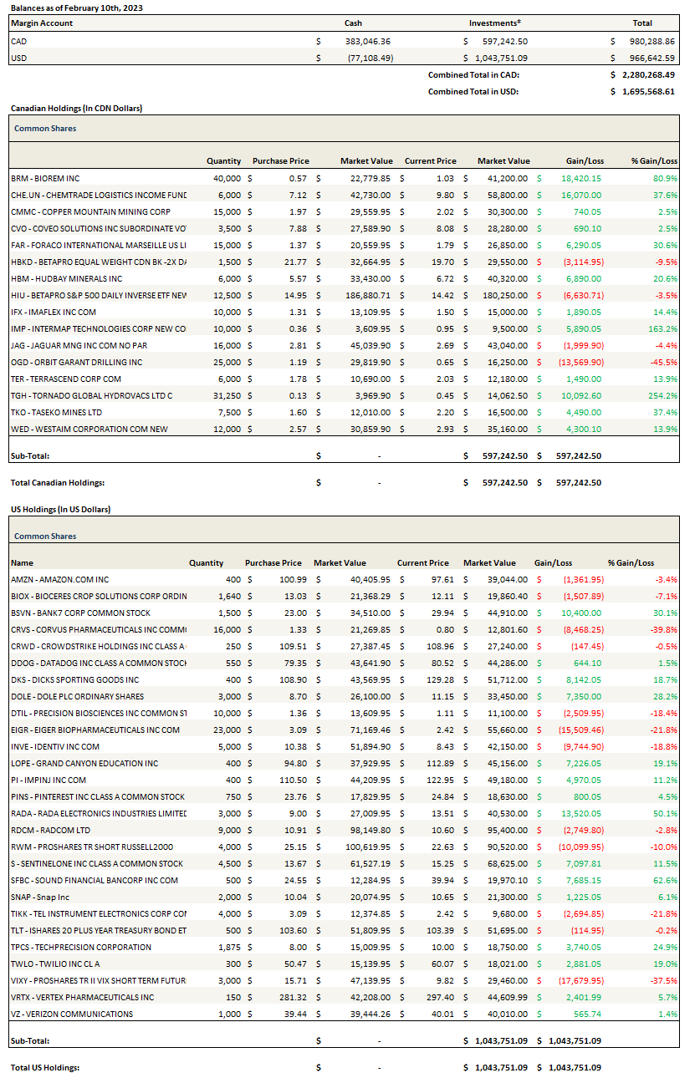Select the Name column header in US table
The image size is (695, 1078).
(x=23, y=563)
